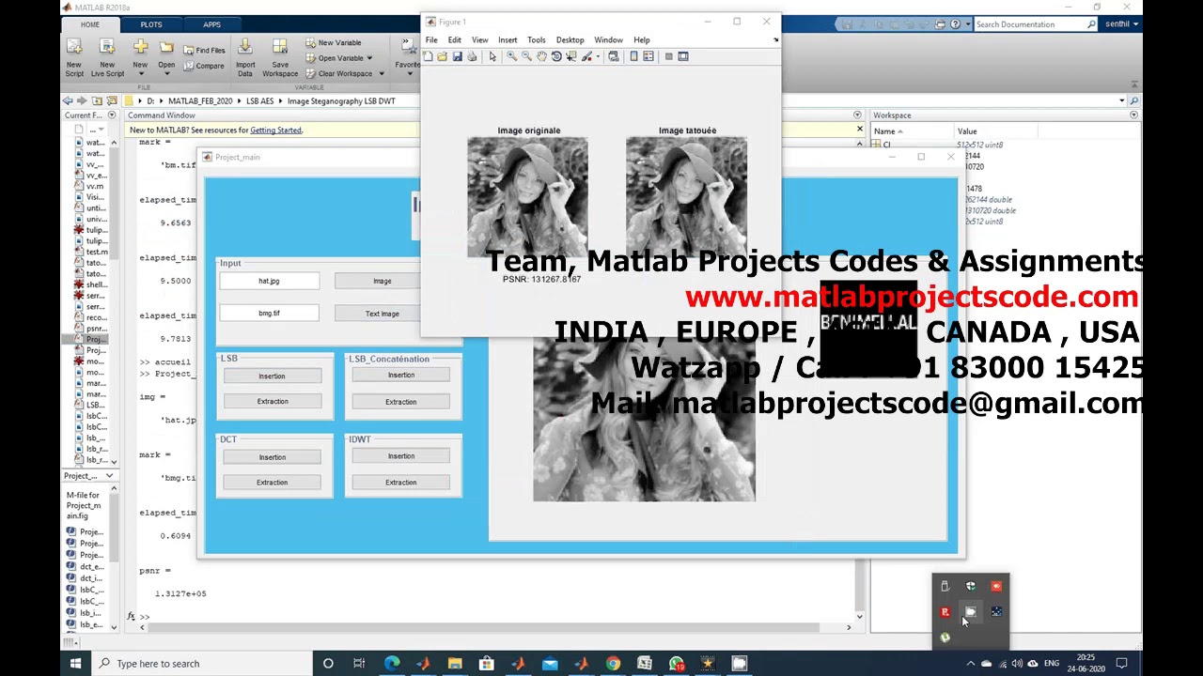Click Save Workspace icon
The image size is (1203, 676).
[280, 48]
